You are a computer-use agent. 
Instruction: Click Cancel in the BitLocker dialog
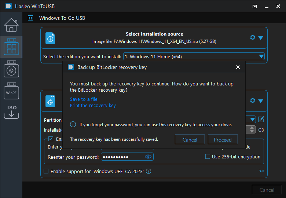[x=190, y=139]
